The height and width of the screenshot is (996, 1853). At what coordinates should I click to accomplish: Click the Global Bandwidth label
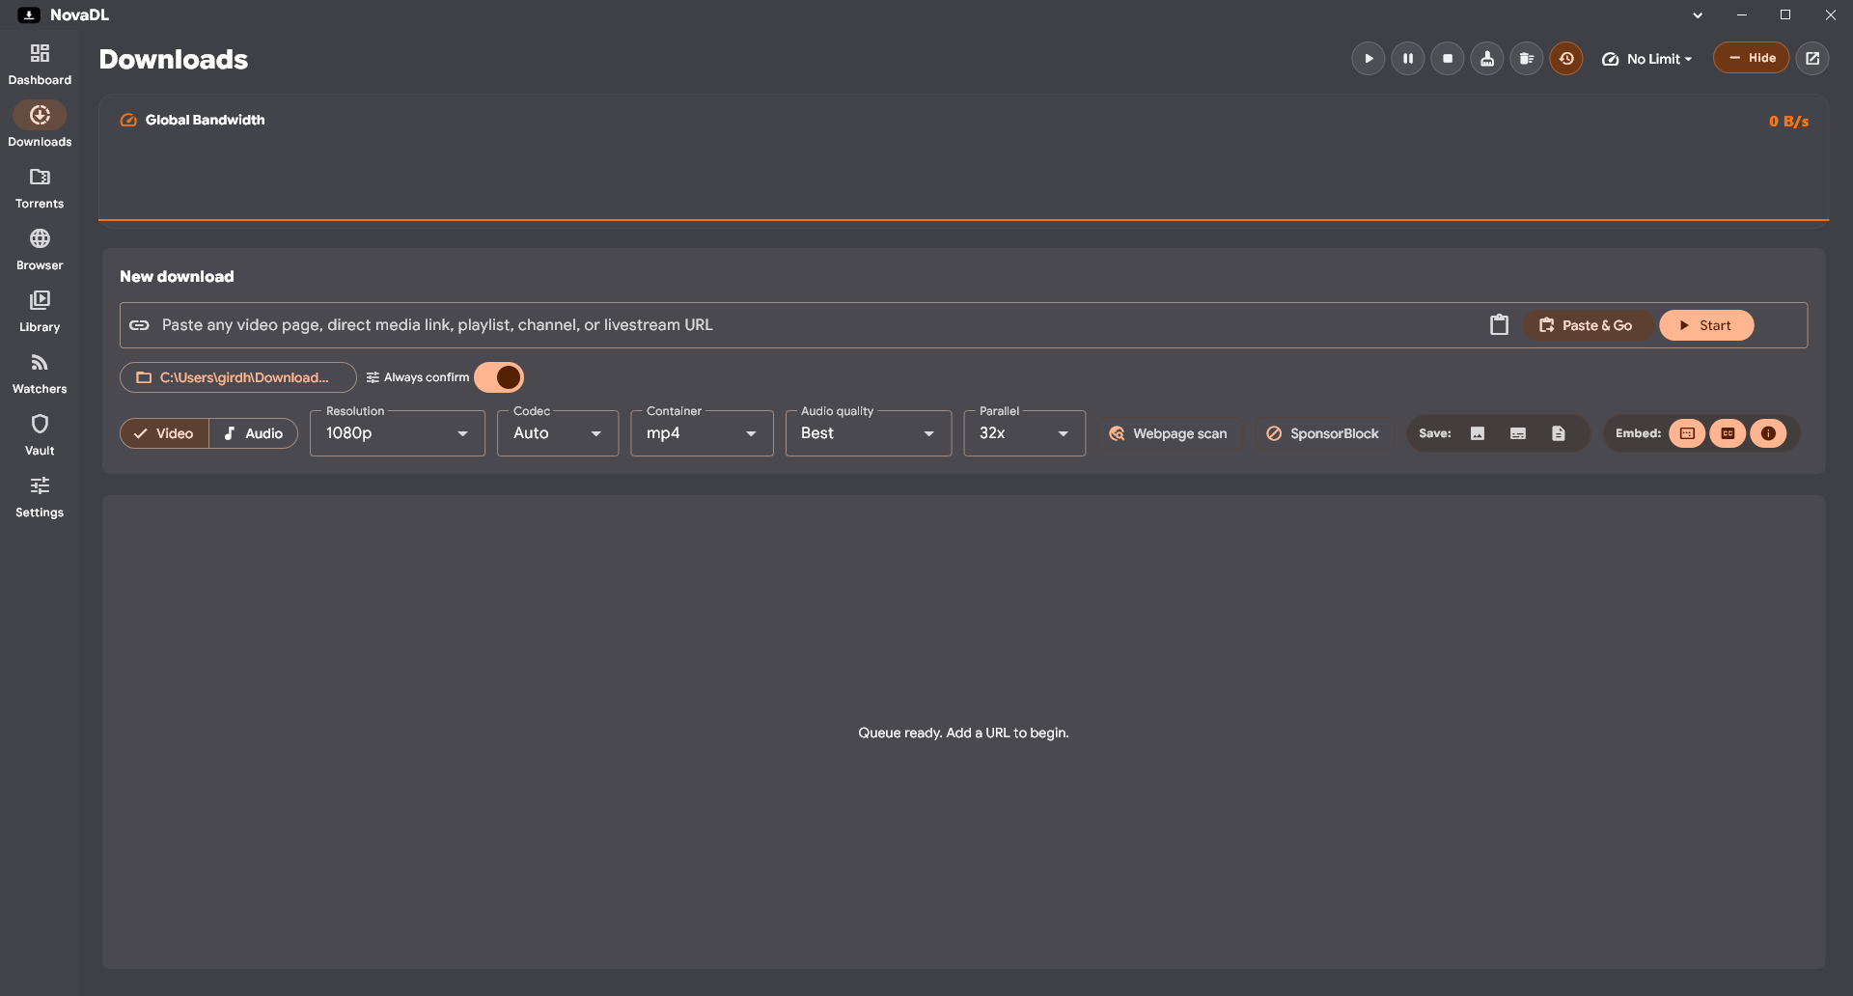pyautogui.click(x=205, y=120)
